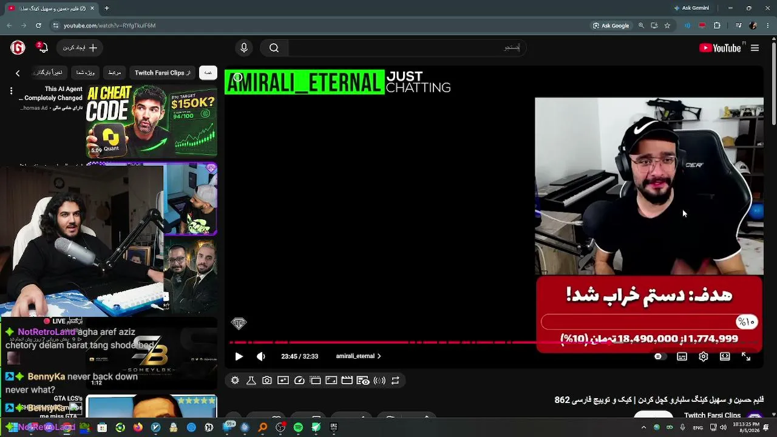
Task: Click the audio boost waves icon
Action: click(379, 381)
